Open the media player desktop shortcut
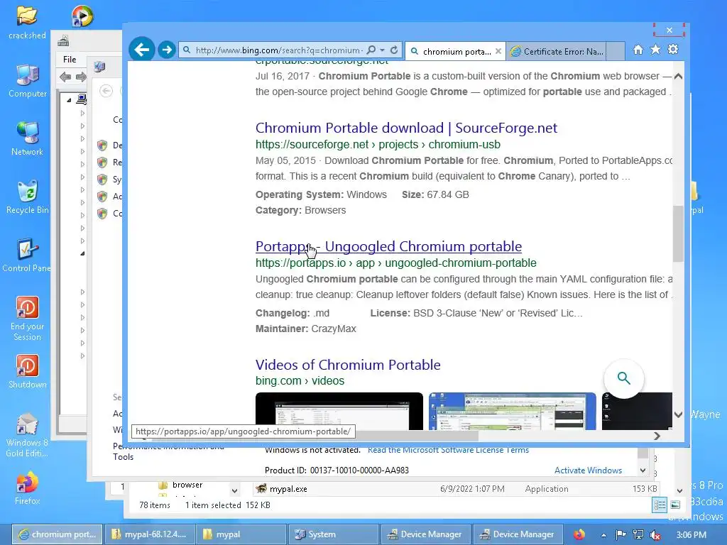 tap(82, 17)
